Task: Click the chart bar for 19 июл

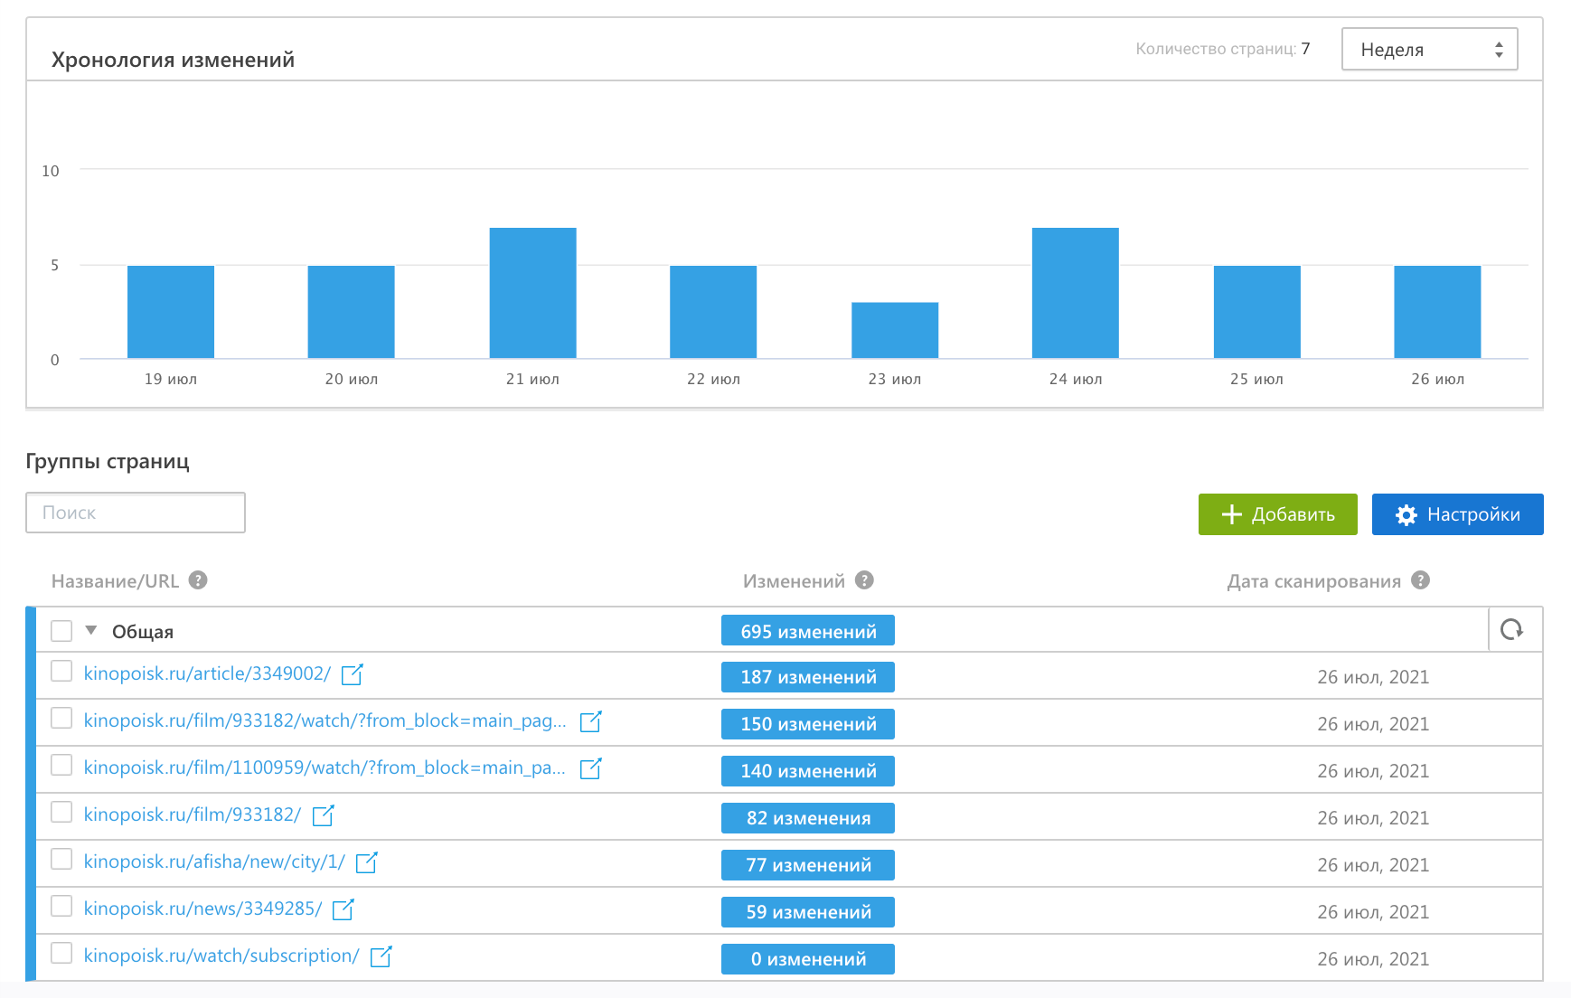Action: pyautogui.click(x=171, y=312)
